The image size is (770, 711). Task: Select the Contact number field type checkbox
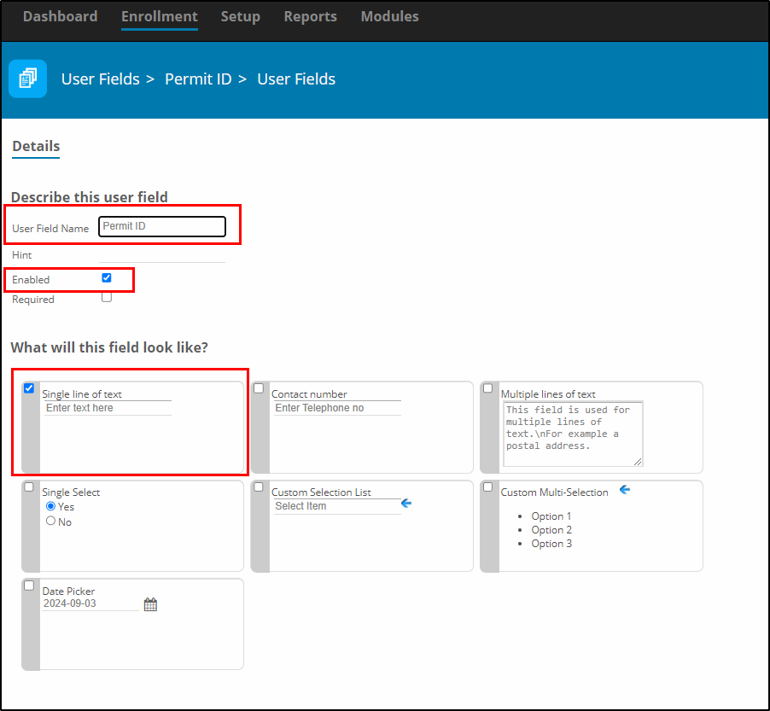click(259, 388)
